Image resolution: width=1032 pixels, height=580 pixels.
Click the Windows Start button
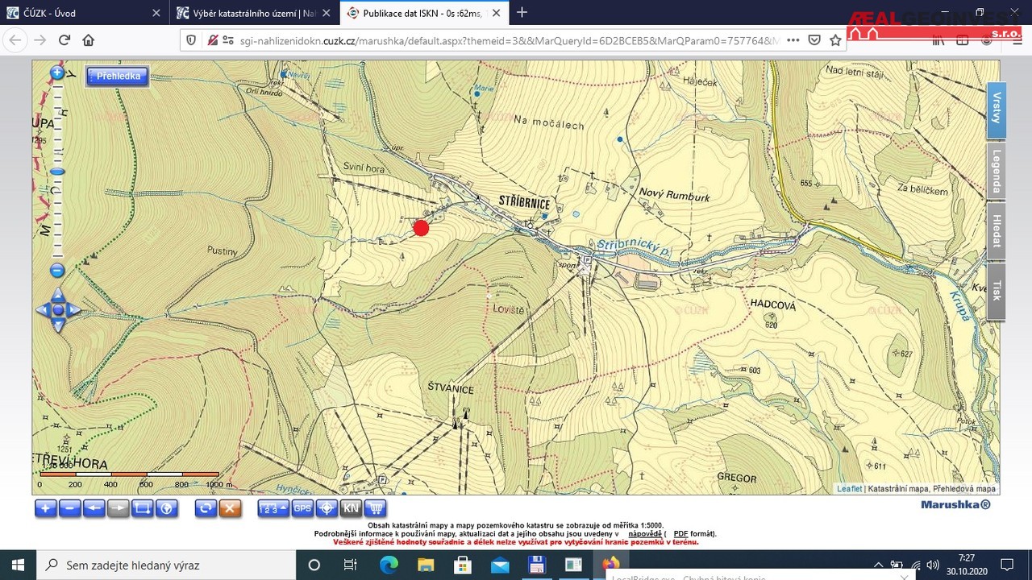pos(19,565)
